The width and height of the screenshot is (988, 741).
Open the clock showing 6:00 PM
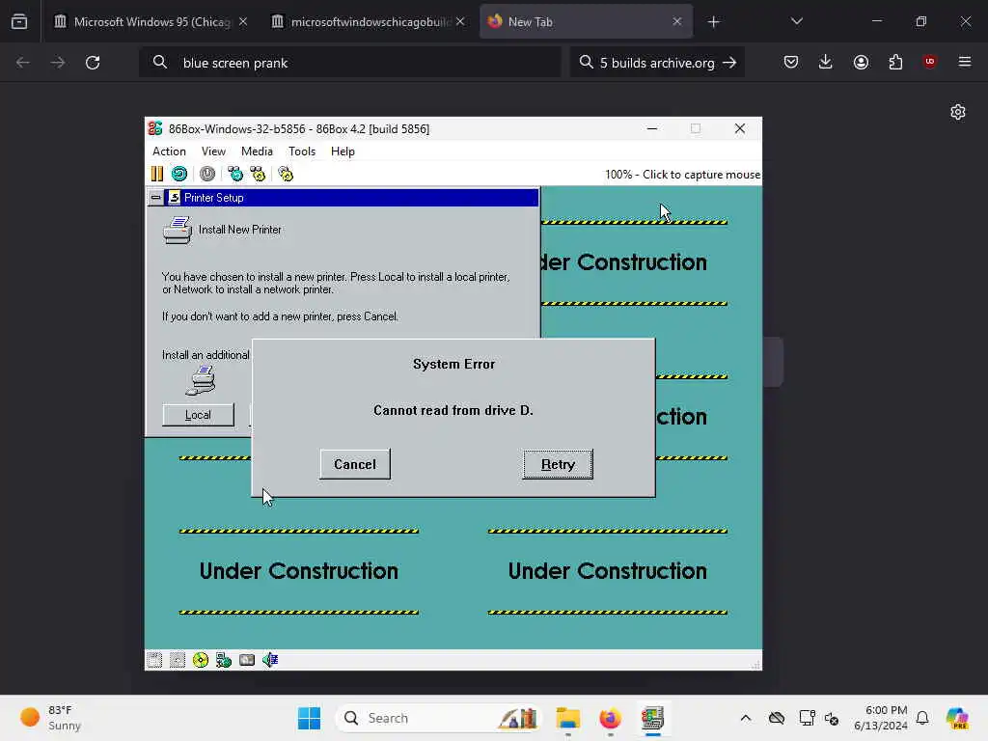881,718
